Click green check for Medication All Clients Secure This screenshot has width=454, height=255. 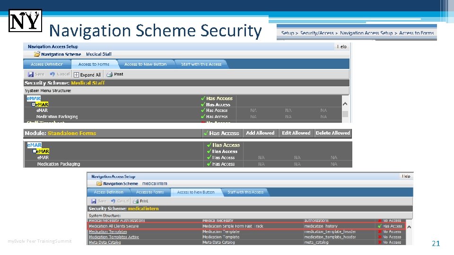click(x=380, y=226)
